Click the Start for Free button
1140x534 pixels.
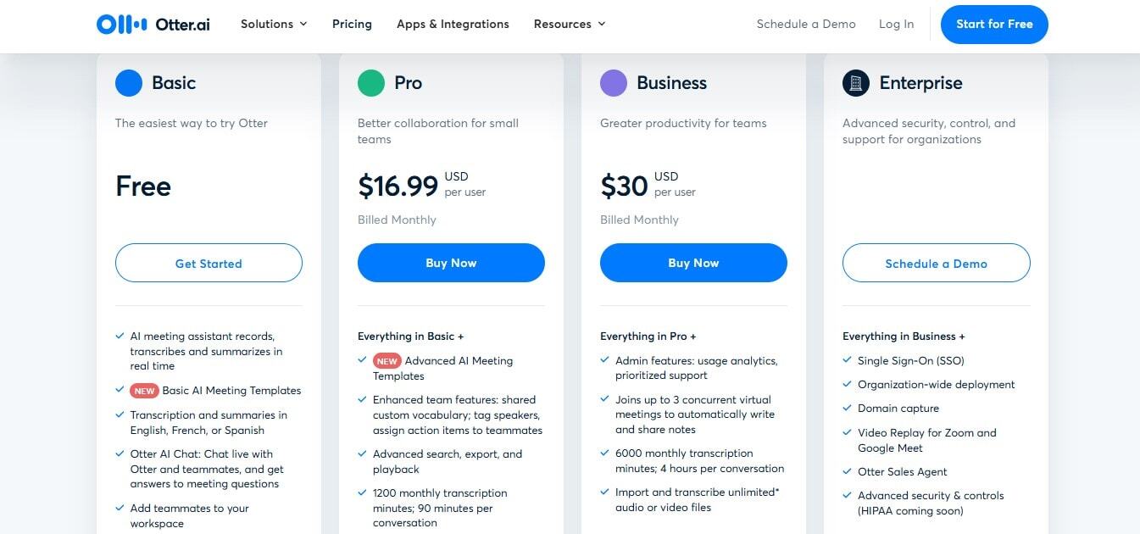point(994,24)
